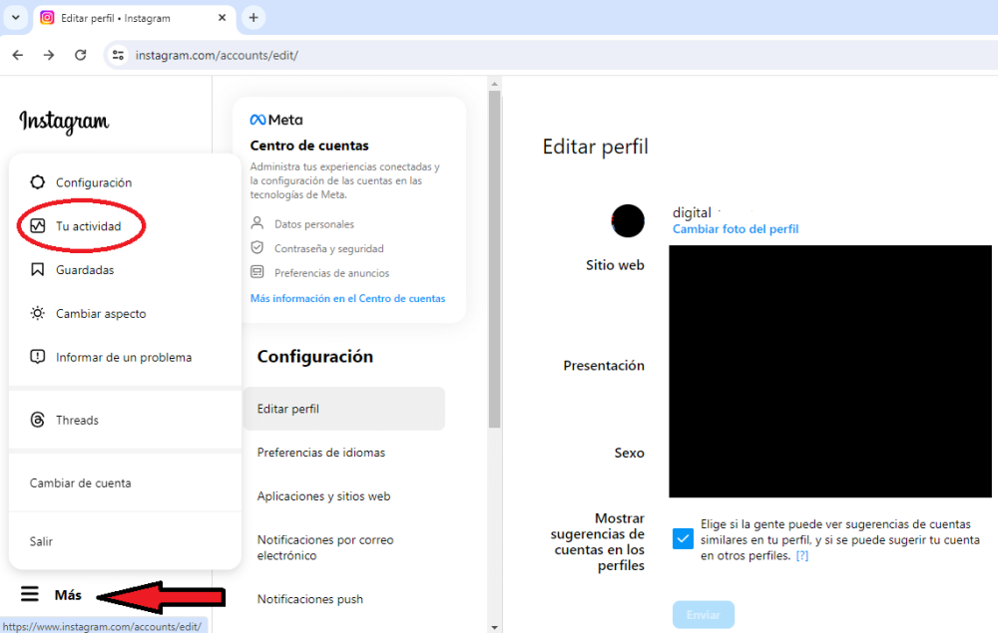Click the Cambiar aspecto sun icon
The image size is (998, 633).
coord(38,313)
